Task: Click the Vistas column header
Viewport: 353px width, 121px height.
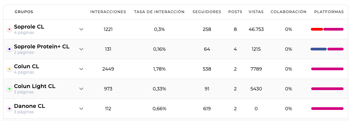Action: [256, 12]
